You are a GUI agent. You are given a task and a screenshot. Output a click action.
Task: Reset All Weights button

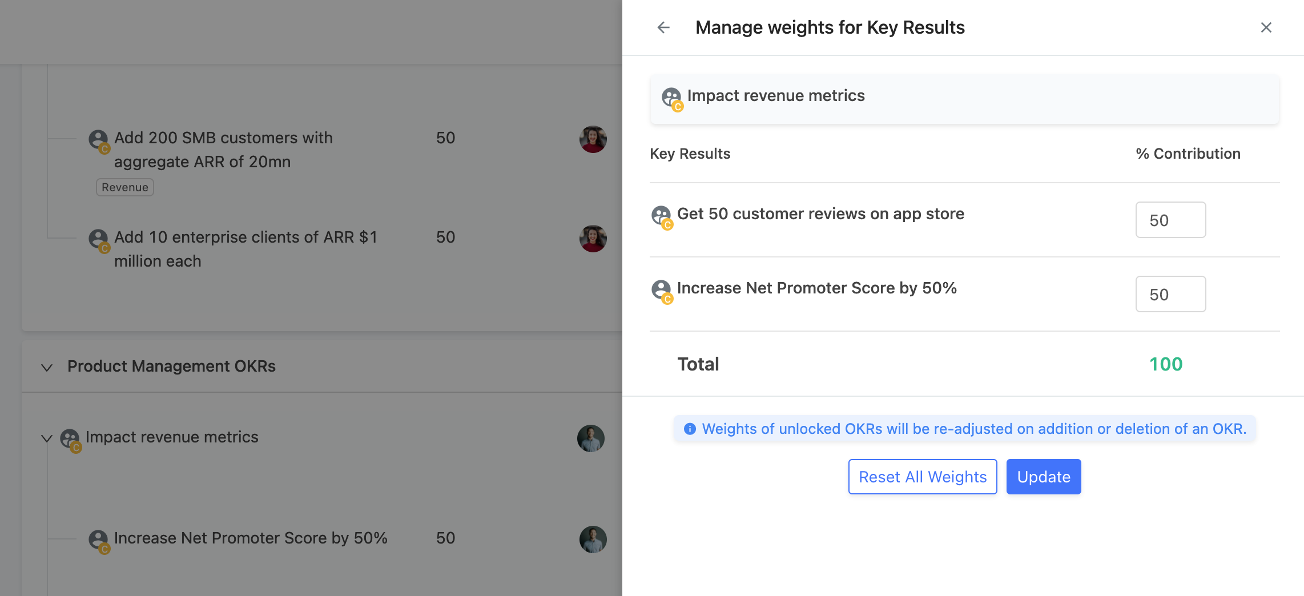pos(923,477)
